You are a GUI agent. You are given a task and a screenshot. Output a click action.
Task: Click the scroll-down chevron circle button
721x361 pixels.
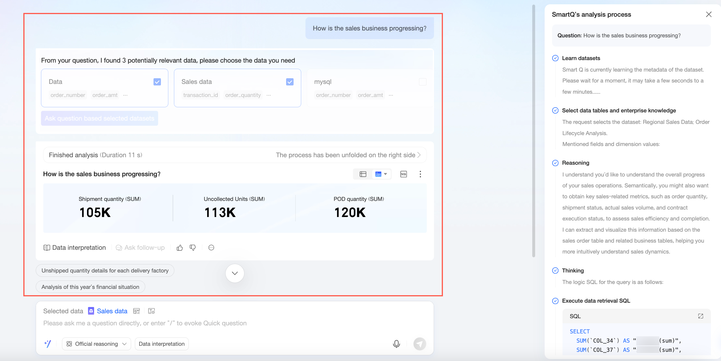coord(235,273)
